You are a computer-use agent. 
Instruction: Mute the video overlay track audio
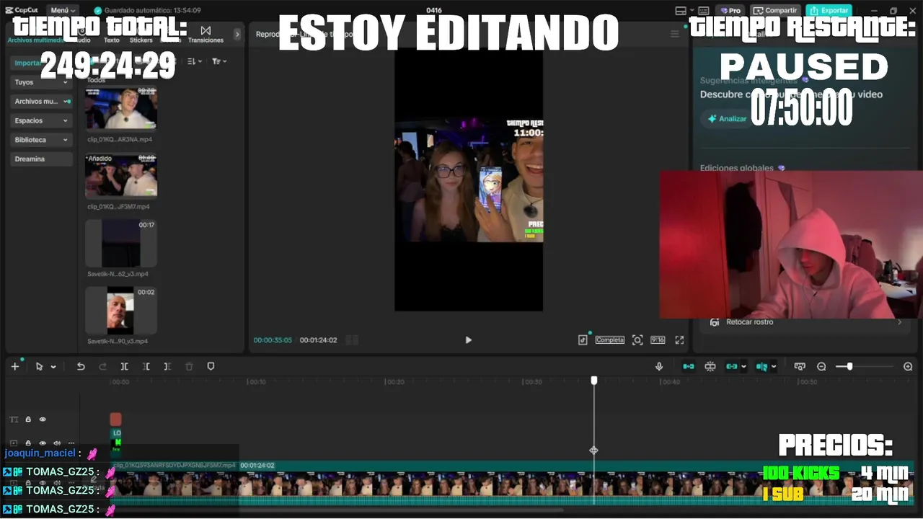point(57,443)
